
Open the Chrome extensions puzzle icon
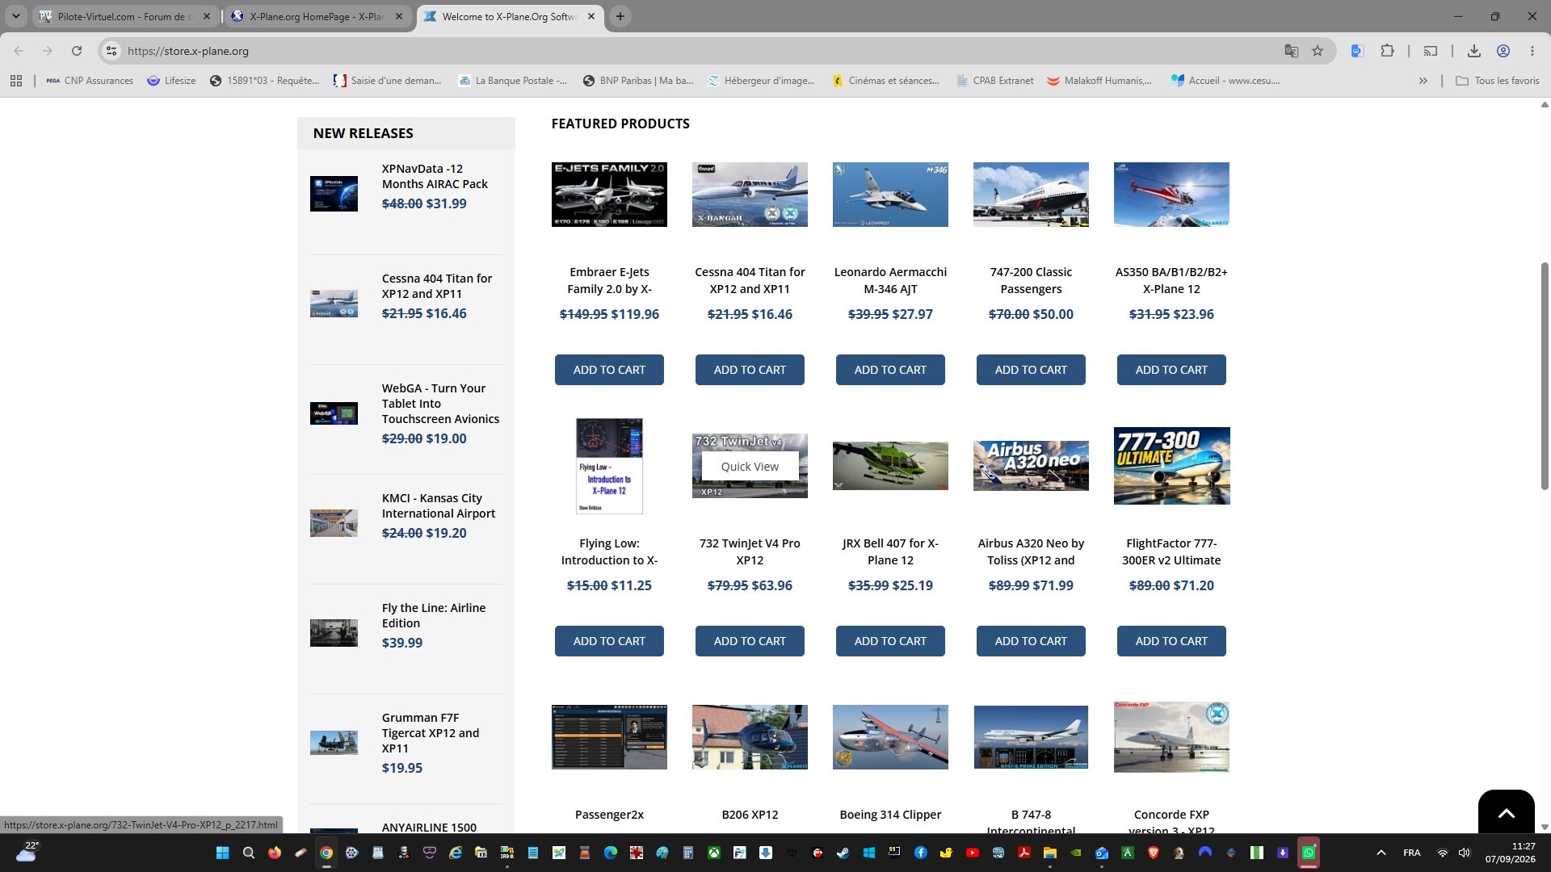click(x=1387, y=51)
